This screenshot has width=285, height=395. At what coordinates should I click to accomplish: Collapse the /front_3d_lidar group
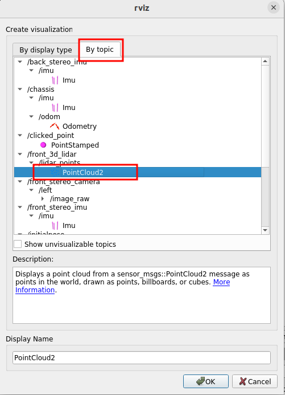point(20,154)
